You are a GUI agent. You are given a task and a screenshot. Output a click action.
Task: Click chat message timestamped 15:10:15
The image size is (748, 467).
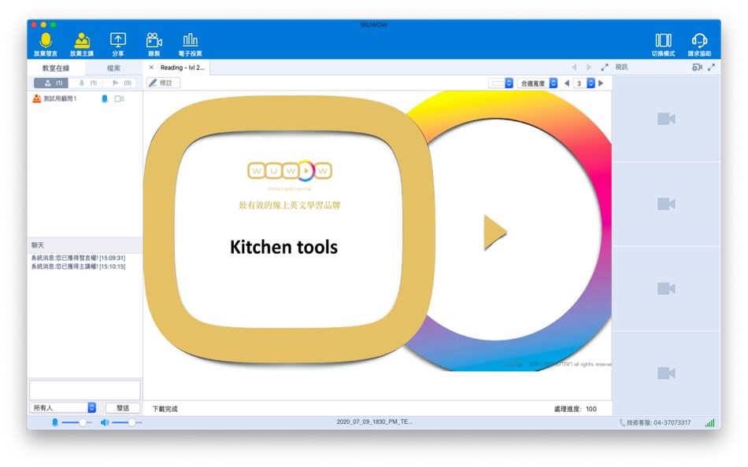coord(78,267)
